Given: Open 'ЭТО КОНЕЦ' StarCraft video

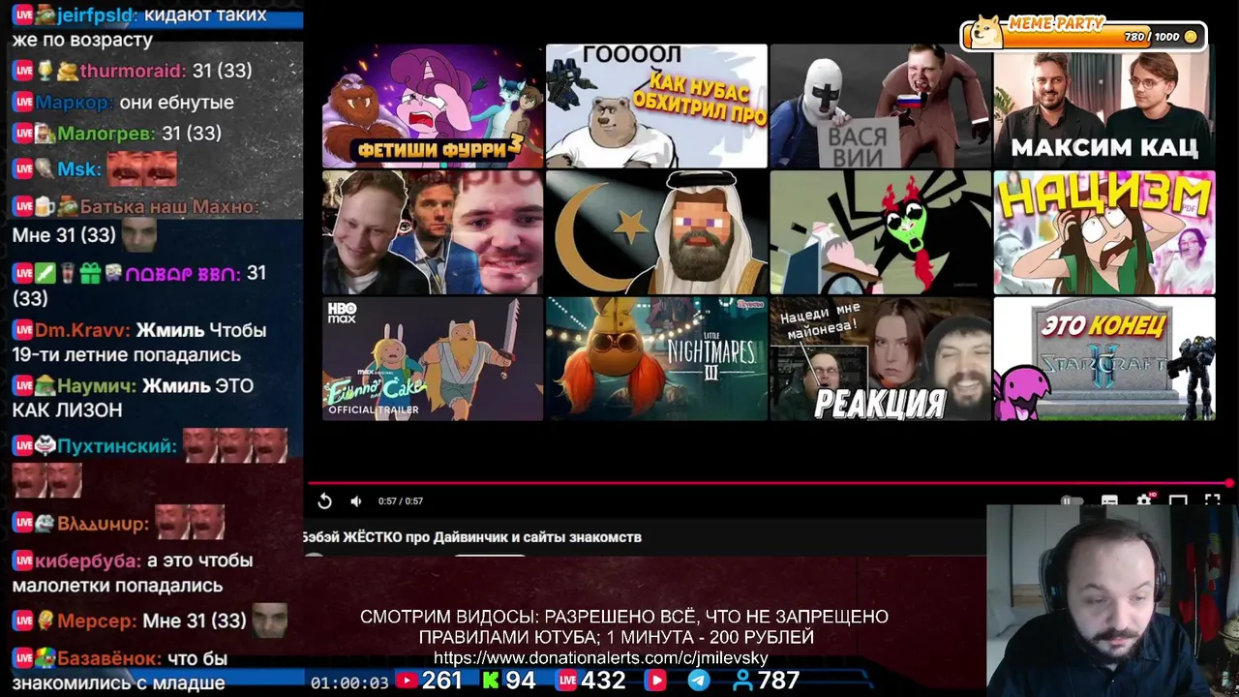Looking at the screenshot, I should (1104, 359).
